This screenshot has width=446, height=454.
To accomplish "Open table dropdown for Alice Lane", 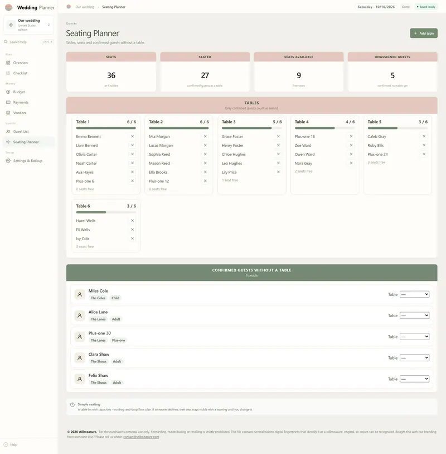I will pos(414,316).
